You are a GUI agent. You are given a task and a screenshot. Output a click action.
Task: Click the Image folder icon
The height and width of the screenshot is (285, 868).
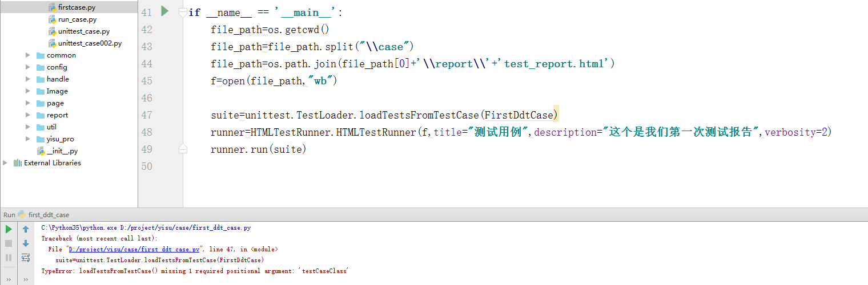(x=41, y=91)
